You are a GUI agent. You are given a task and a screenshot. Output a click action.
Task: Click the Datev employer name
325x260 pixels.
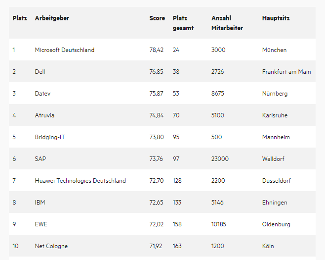point(42,94)
